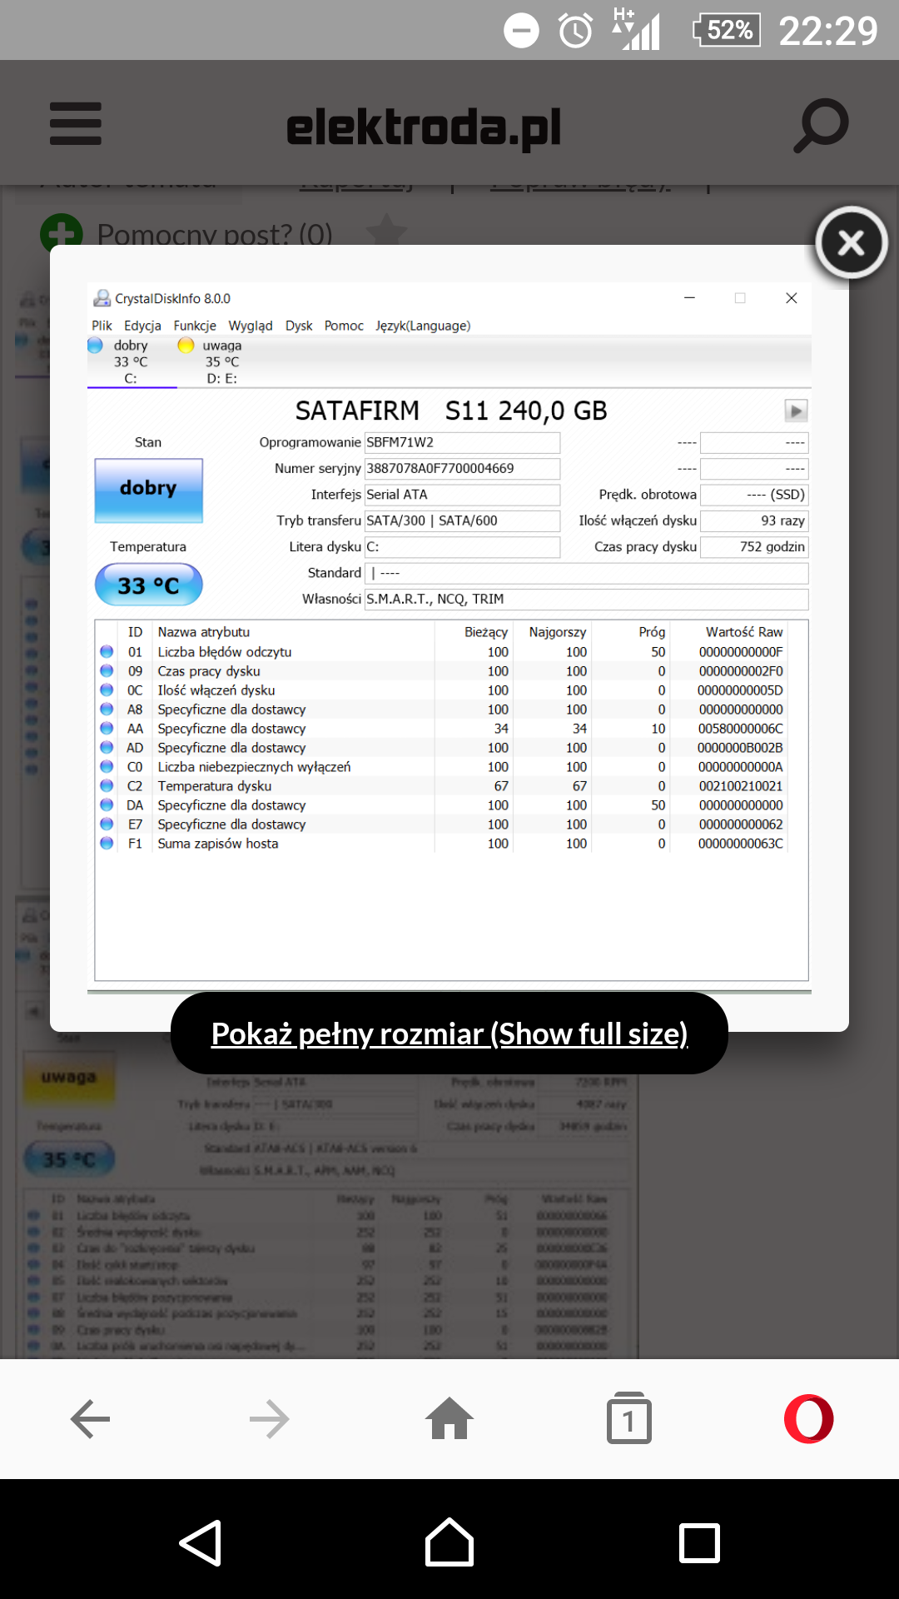899x1599 pixels.
Task: Click the blue status dot of row E7
Action: tap(107, 824)
